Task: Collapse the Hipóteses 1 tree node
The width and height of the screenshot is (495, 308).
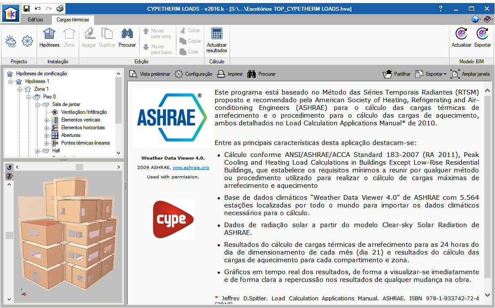Action: click(11, 82)
